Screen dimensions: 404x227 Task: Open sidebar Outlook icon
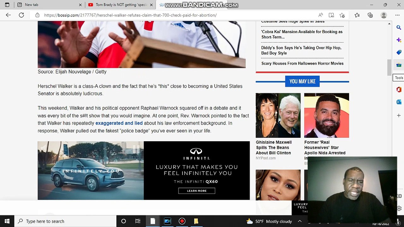(x=399, y=102)
